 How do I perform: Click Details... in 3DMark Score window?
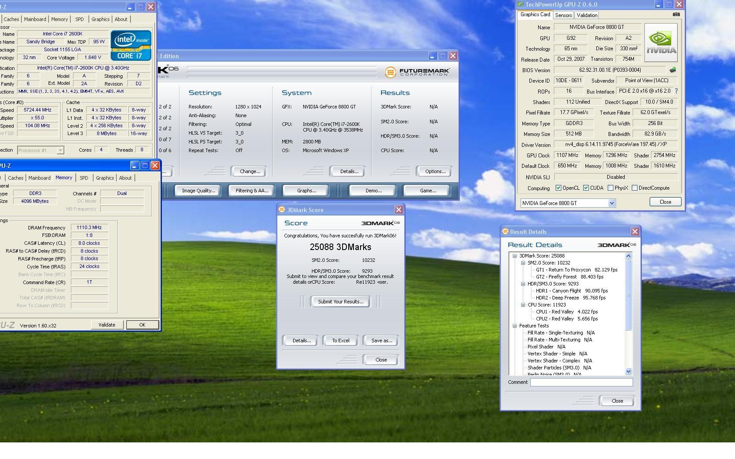(x=301, y=341)
